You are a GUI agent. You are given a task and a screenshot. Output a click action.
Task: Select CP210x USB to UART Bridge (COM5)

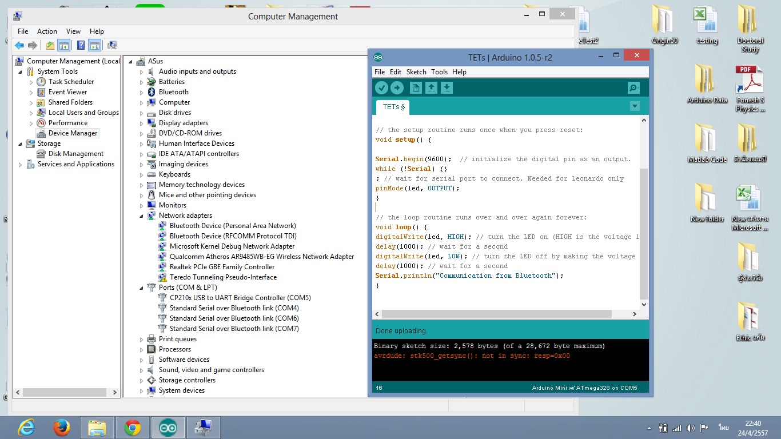point(240,298)
